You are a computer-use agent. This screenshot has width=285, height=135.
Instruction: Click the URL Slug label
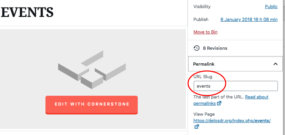203,77
